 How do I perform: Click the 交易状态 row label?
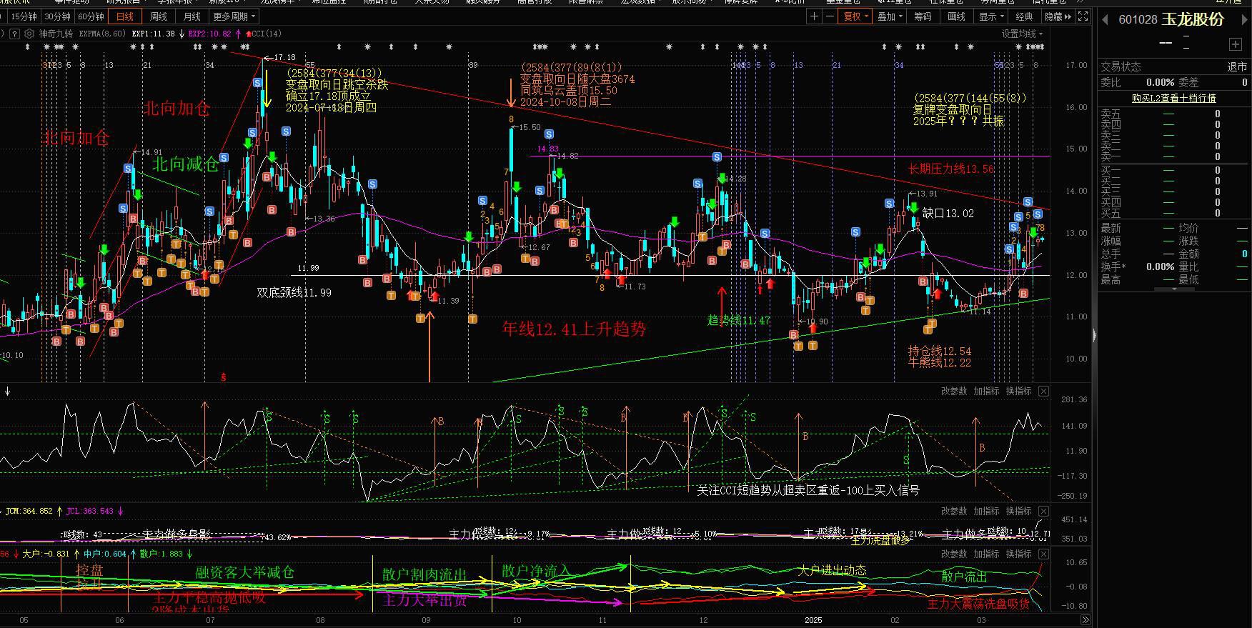[x=1121, y=66]
